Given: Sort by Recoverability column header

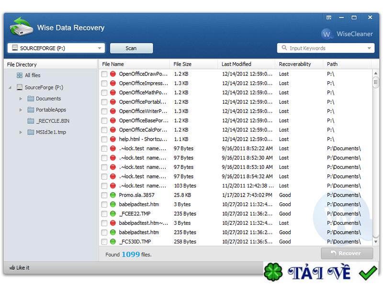Looking at the screenshot, I should (x=295, y=64).
